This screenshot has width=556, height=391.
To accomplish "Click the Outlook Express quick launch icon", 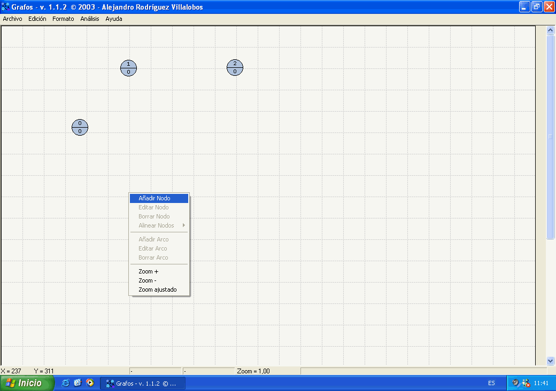I will (x=78, y=383).
